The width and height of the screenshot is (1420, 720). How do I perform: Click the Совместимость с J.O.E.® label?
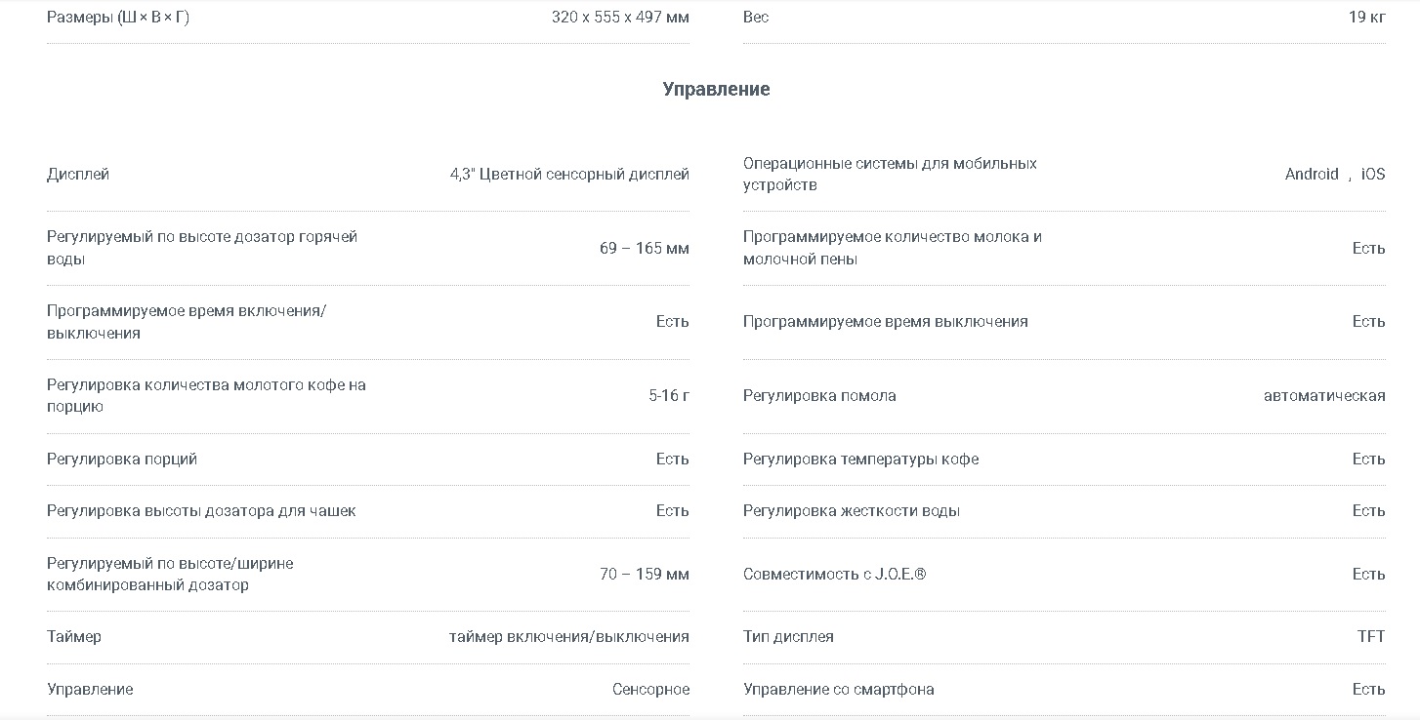click(834, 574)
